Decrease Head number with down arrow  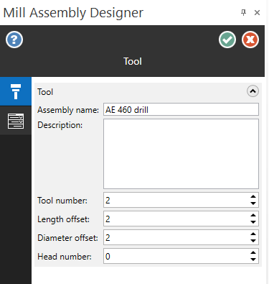coord(253,260)
